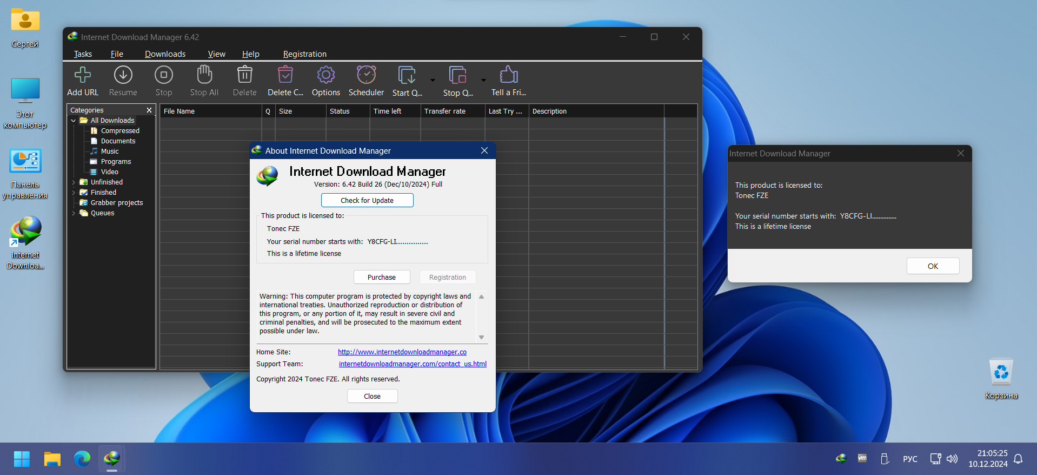The height and width of the screenshot is (475, 1037).
Task: Sort by Transfer rate column header
Action: pos(453,111)
